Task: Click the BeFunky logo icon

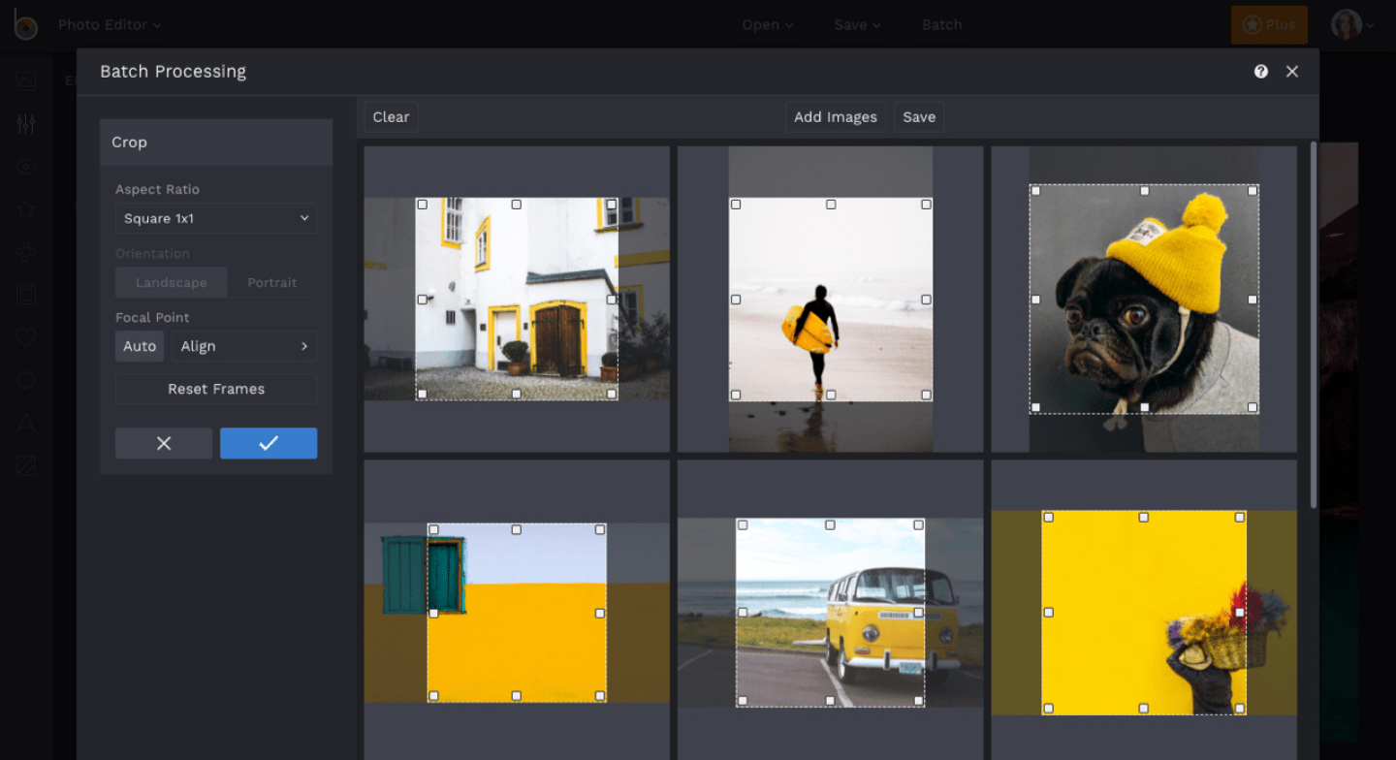Action: (24, 24)
